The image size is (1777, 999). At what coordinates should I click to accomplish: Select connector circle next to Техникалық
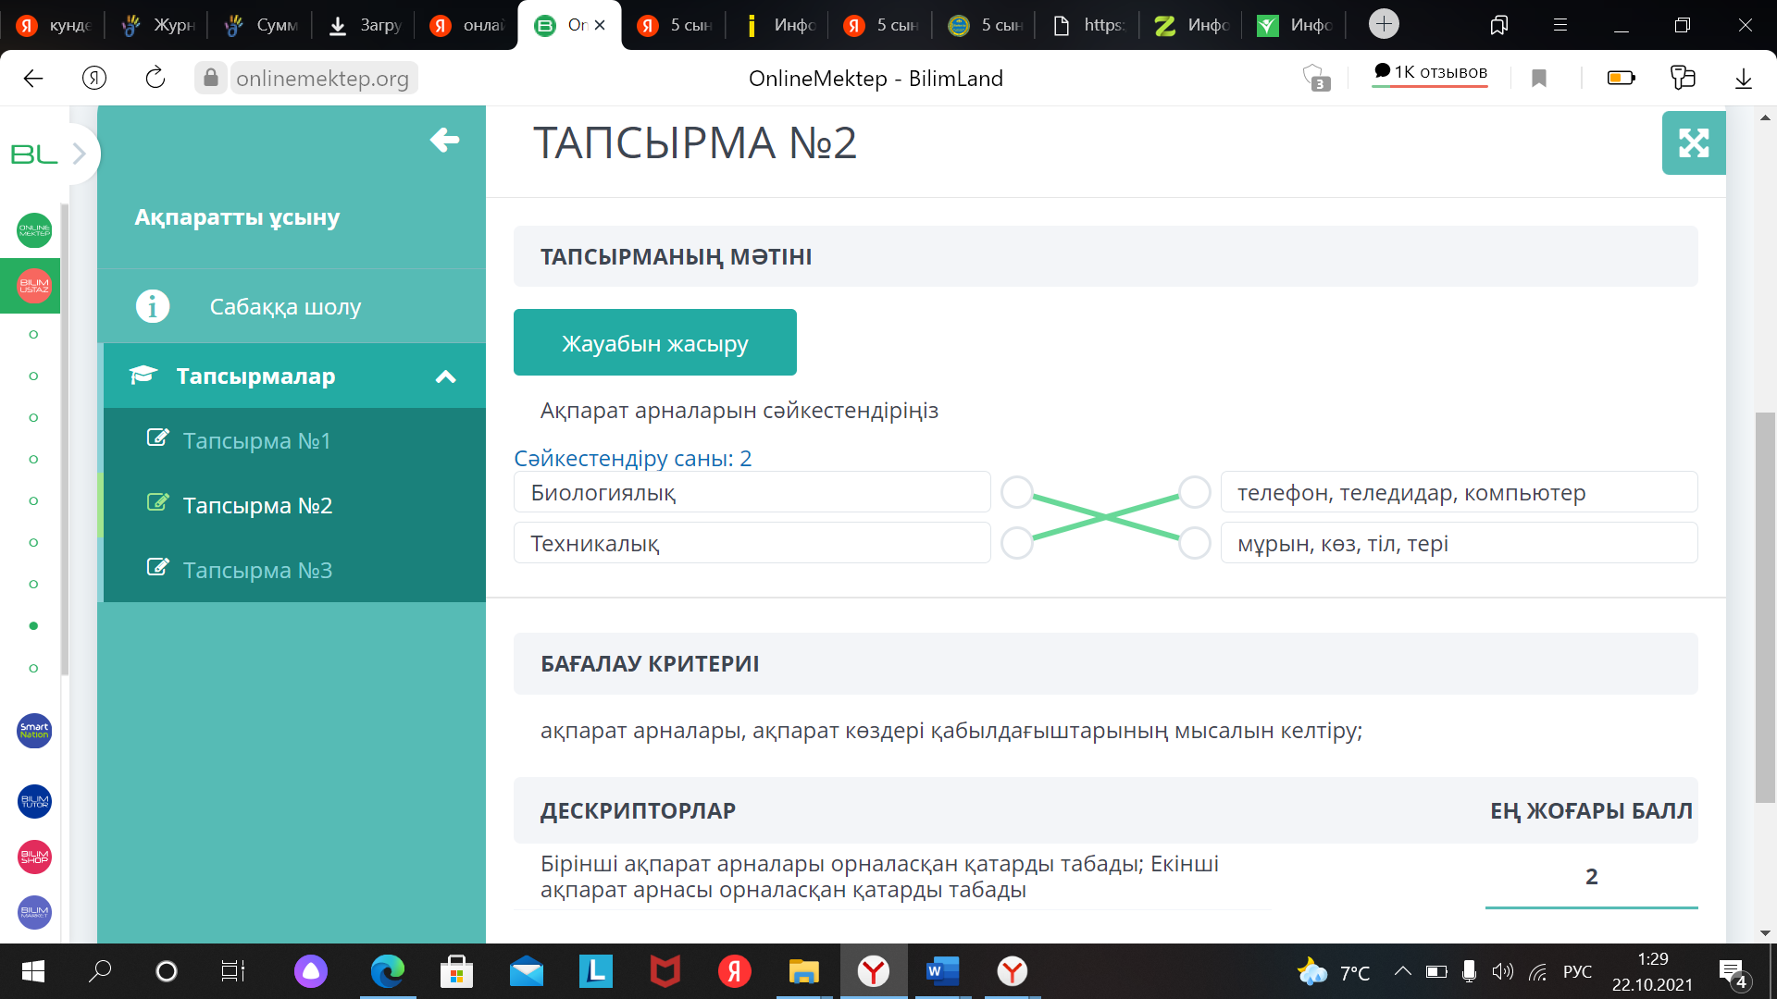coord(1017,544)
